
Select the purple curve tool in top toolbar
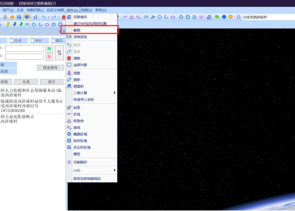point(138,17)
